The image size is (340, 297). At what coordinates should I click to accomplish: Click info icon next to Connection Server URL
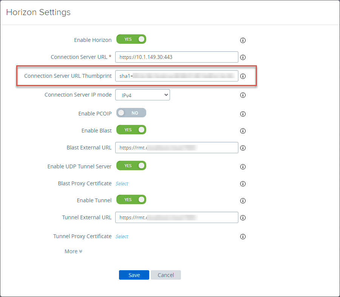pos(243,58)
